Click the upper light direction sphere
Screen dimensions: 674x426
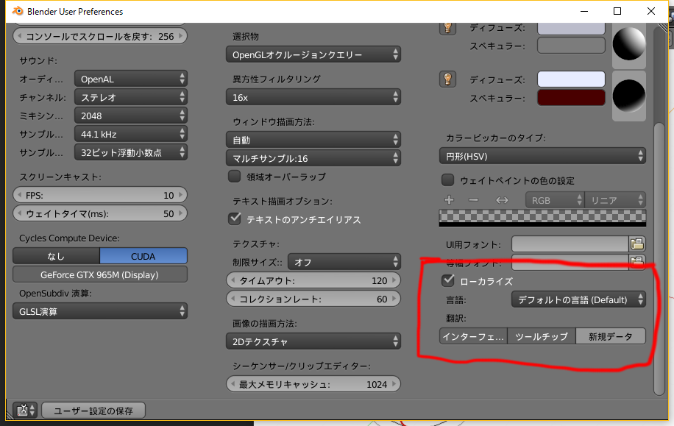tap(629, 43)
